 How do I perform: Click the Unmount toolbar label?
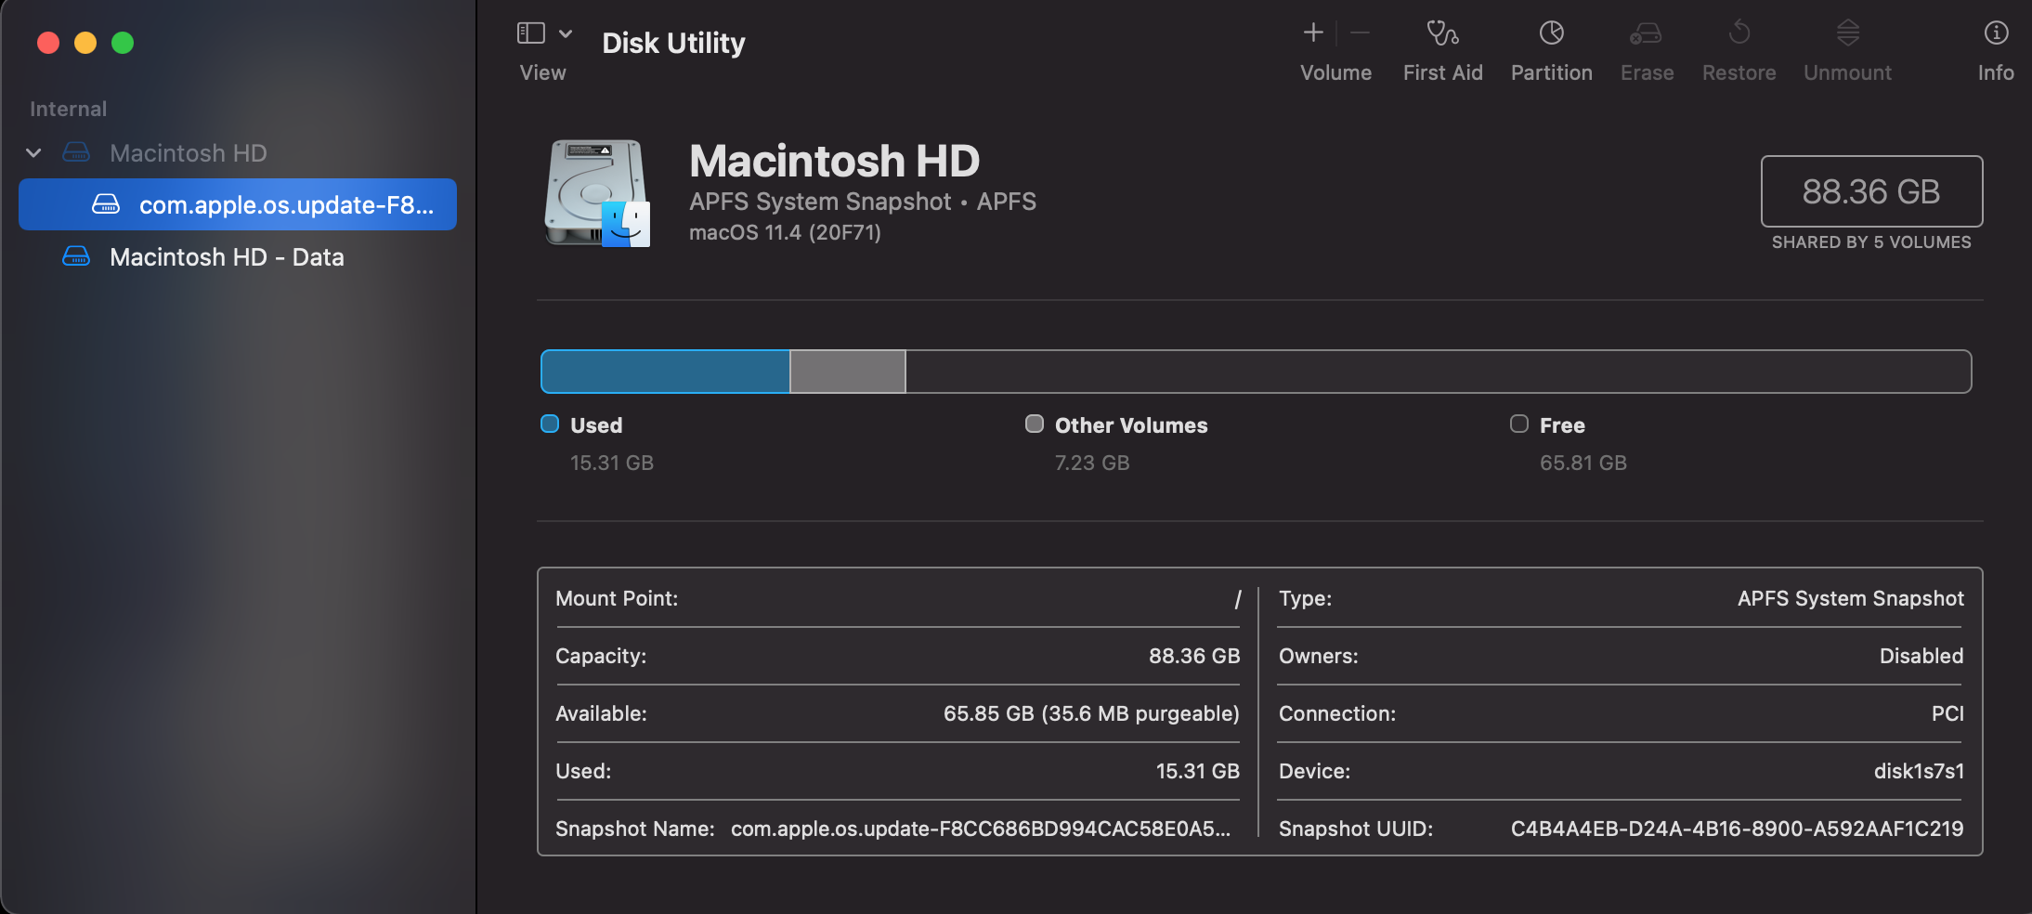tap(1847, 72)
